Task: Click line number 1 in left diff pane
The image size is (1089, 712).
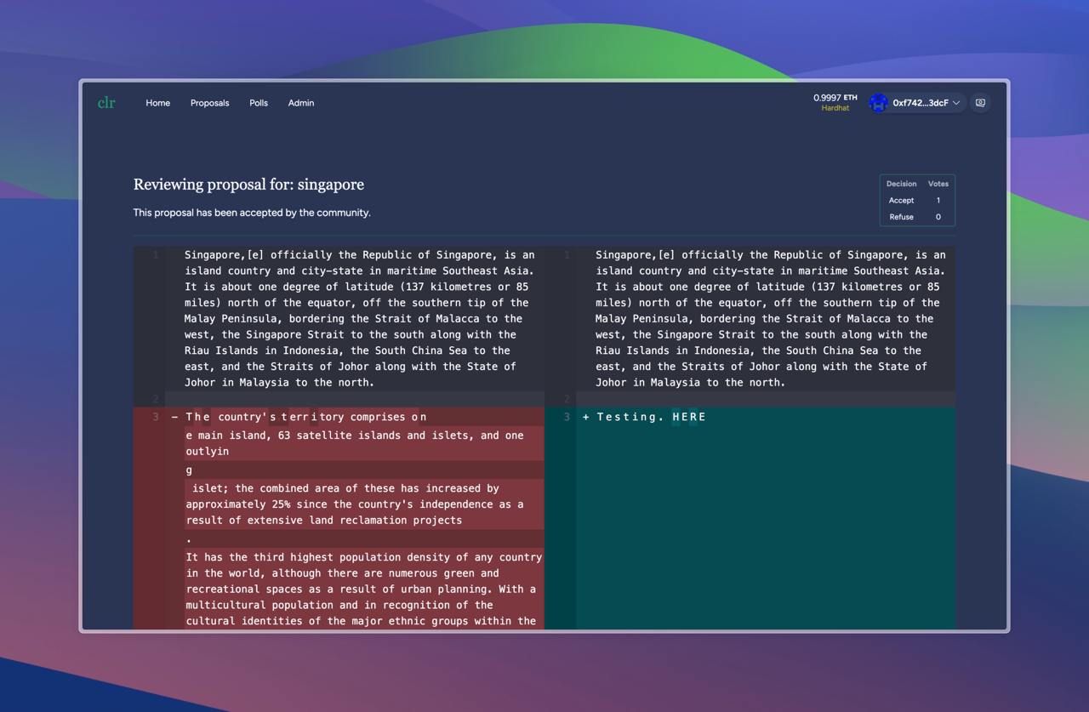Action: [156, 255]
